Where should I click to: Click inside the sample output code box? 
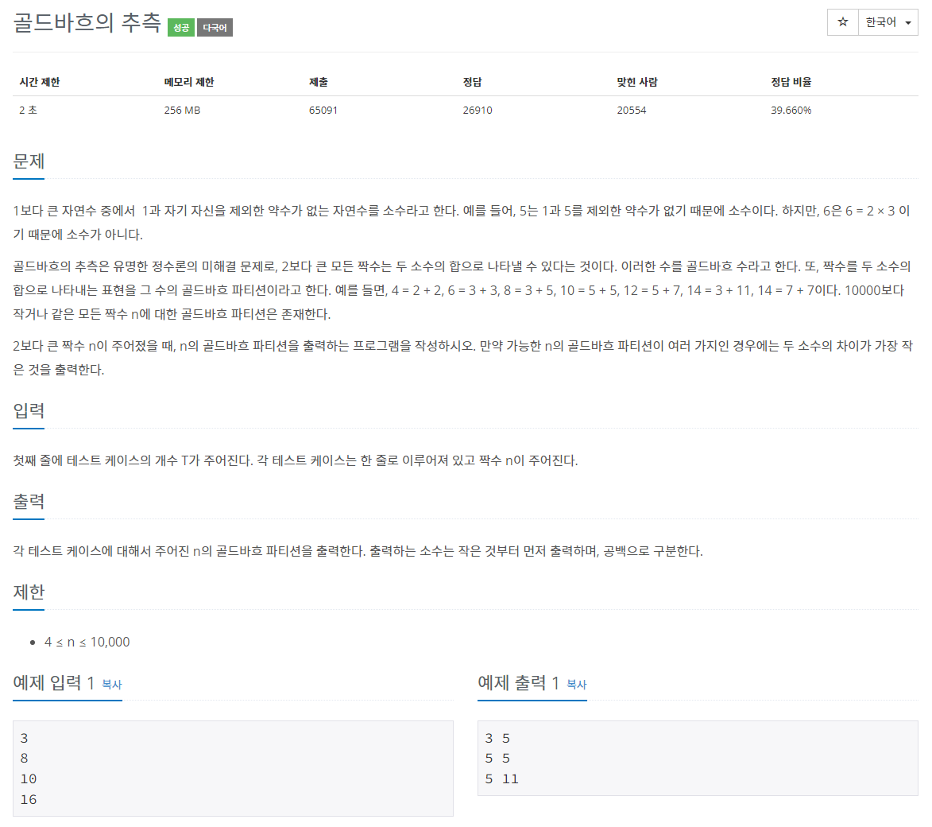[x=698, y=758]
